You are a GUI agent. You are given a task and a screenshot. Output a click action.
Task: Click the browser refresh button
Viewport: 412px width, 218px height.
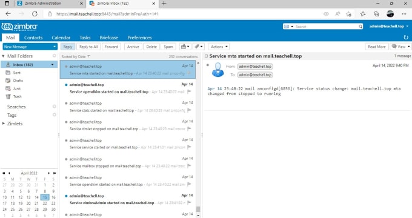[35, 14]
